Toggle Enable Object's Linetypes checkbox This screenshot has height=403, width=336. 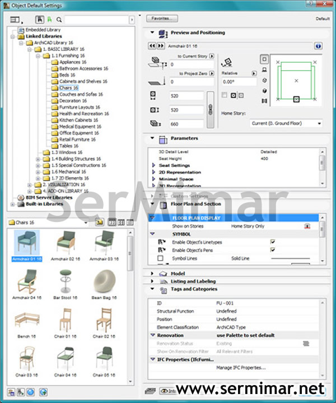point(273,242)
